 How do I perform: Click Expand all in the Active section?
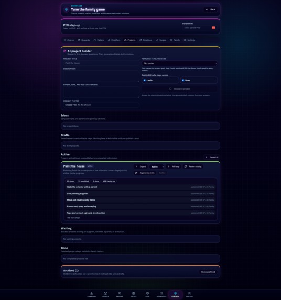[x=212, y=157]
